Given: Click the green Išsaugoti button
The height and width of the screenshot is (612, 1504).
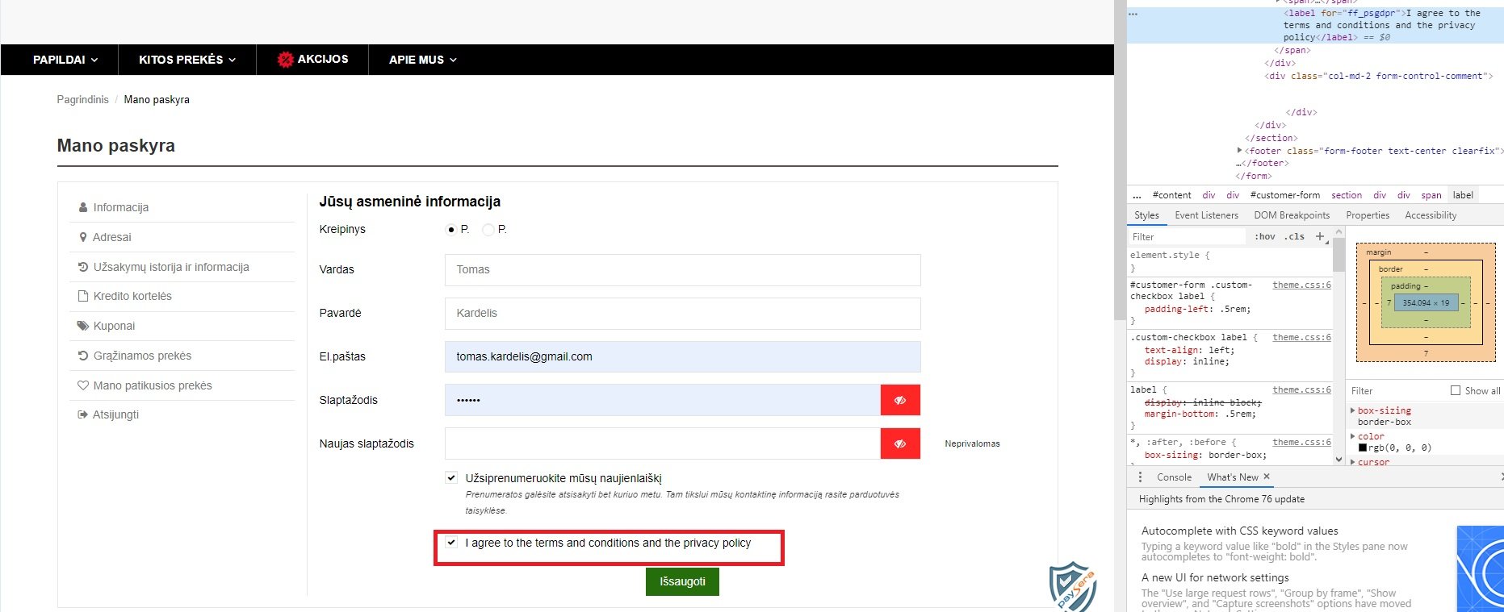Looking at the screenshot, I should click(682, 581).
